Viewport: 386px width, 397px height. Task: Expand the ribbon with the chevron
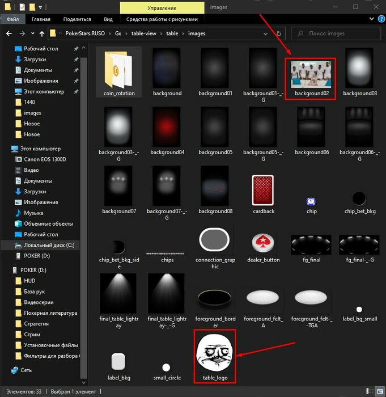click(371, 19)
